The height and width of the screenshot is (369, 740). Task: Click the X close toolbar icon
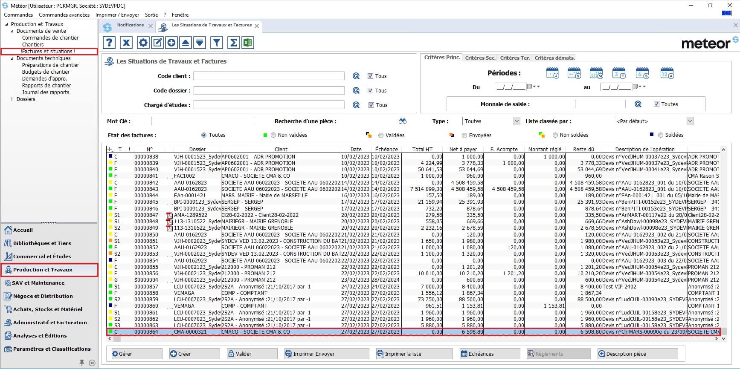click(x=126, y=43)
